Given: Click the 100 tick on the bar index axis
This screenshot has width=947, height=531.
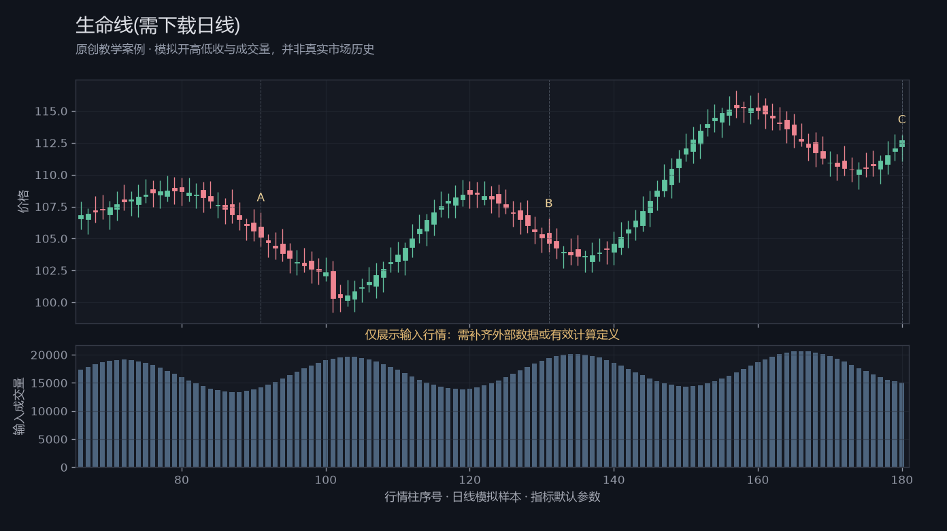Looking at the screenshot, I should tap(326, 480).
